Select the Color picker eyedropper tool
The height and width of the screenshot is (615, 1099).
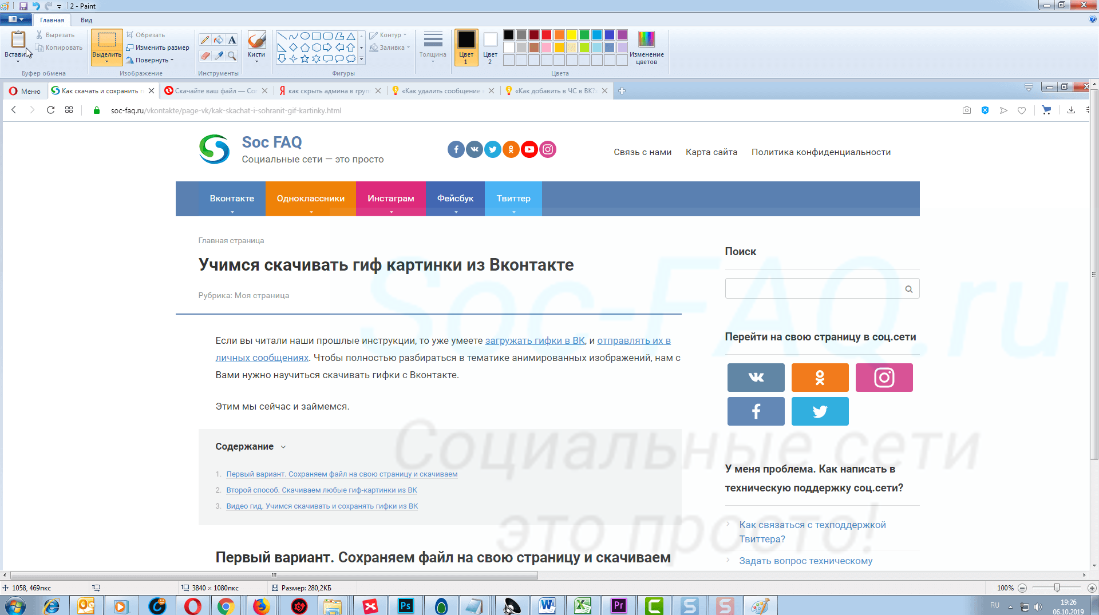218,55
